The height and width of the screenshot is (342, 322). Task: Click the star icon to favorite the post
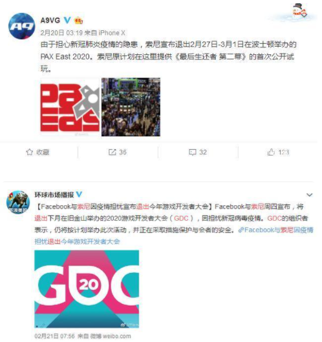tap(30, 152)
